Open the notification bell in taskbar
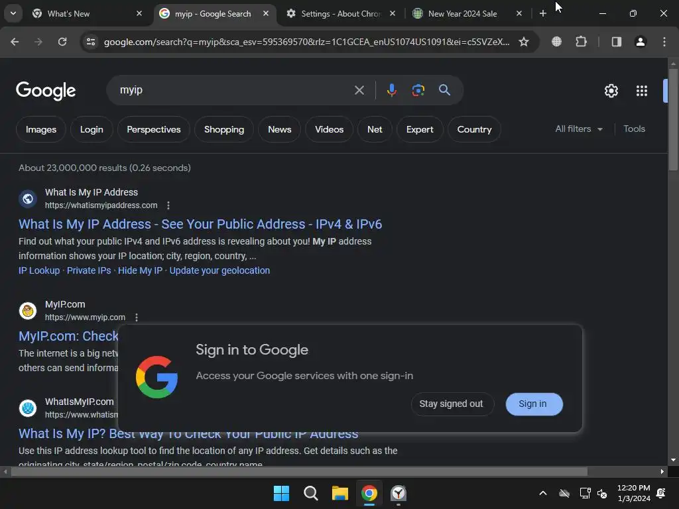679x509 pixels. coord(661,493)
